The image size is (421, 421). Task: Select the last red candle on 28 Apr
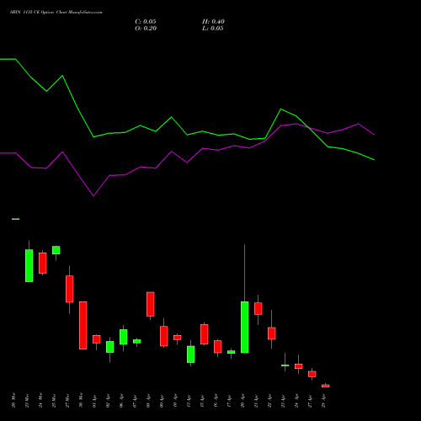[326, 386]
